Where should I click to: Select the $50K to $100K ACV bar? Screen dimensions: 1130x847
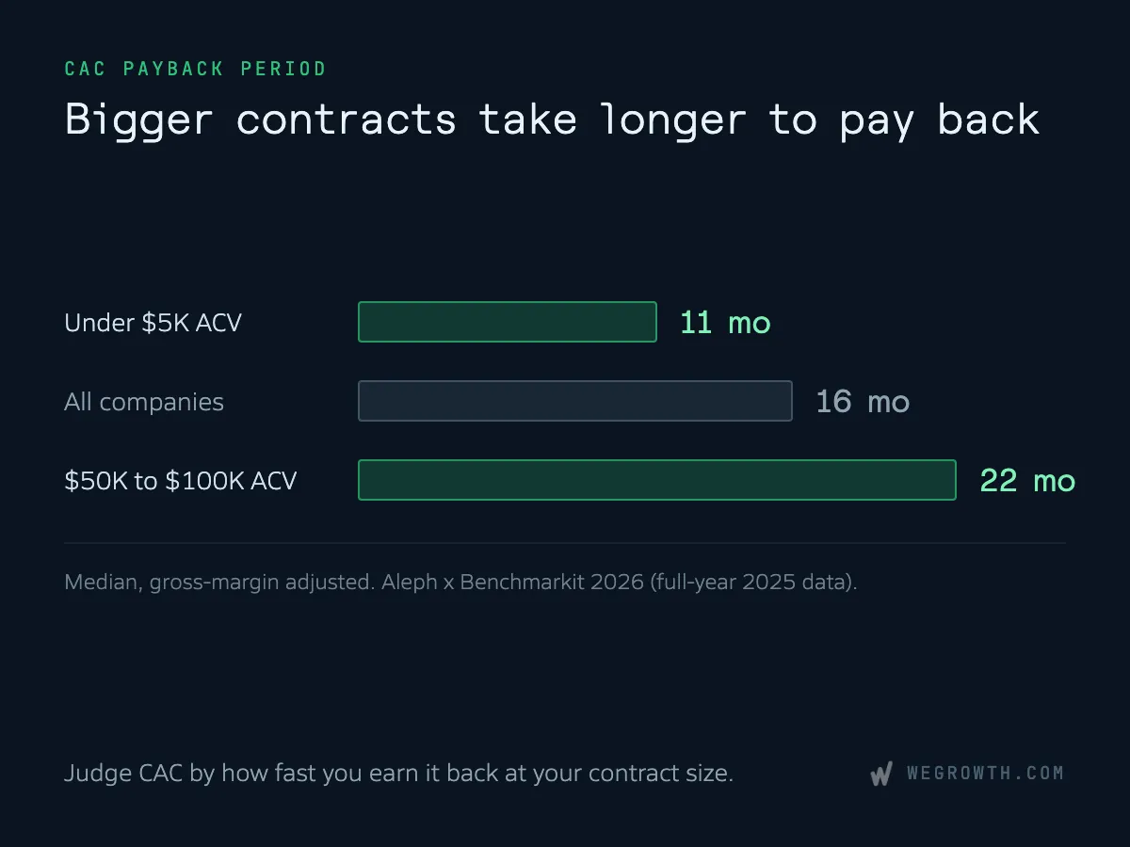click(x=657, y=480)
